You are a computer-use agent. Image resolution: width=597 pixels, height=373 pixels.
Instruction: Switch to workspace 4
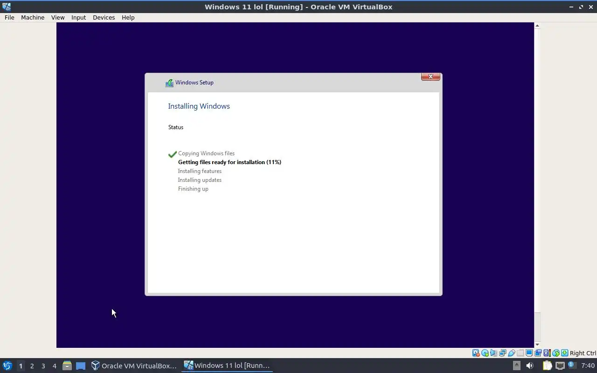pyautogui.click(x=54, y=366)
